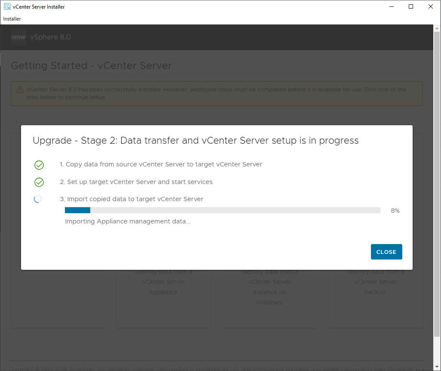Click the green checkmark beside step 2

coord(39,182)
